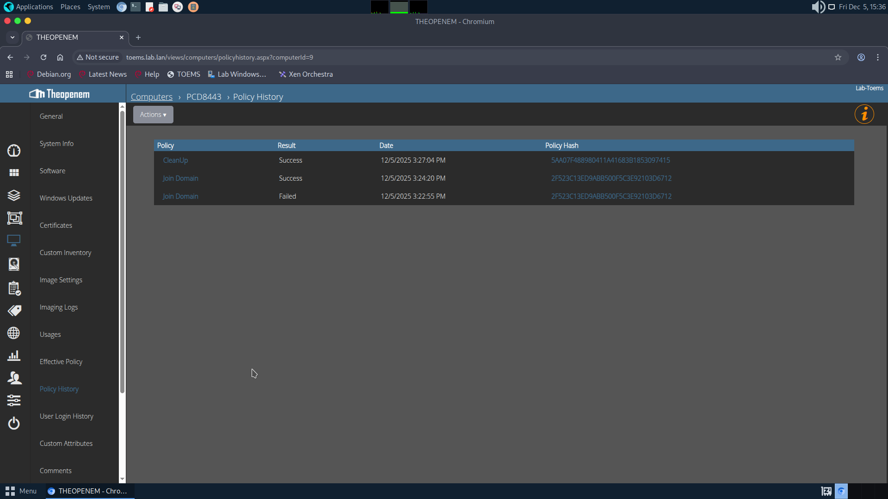Click the orange info help icon
The image size is (888, 499).
[864, 114]
